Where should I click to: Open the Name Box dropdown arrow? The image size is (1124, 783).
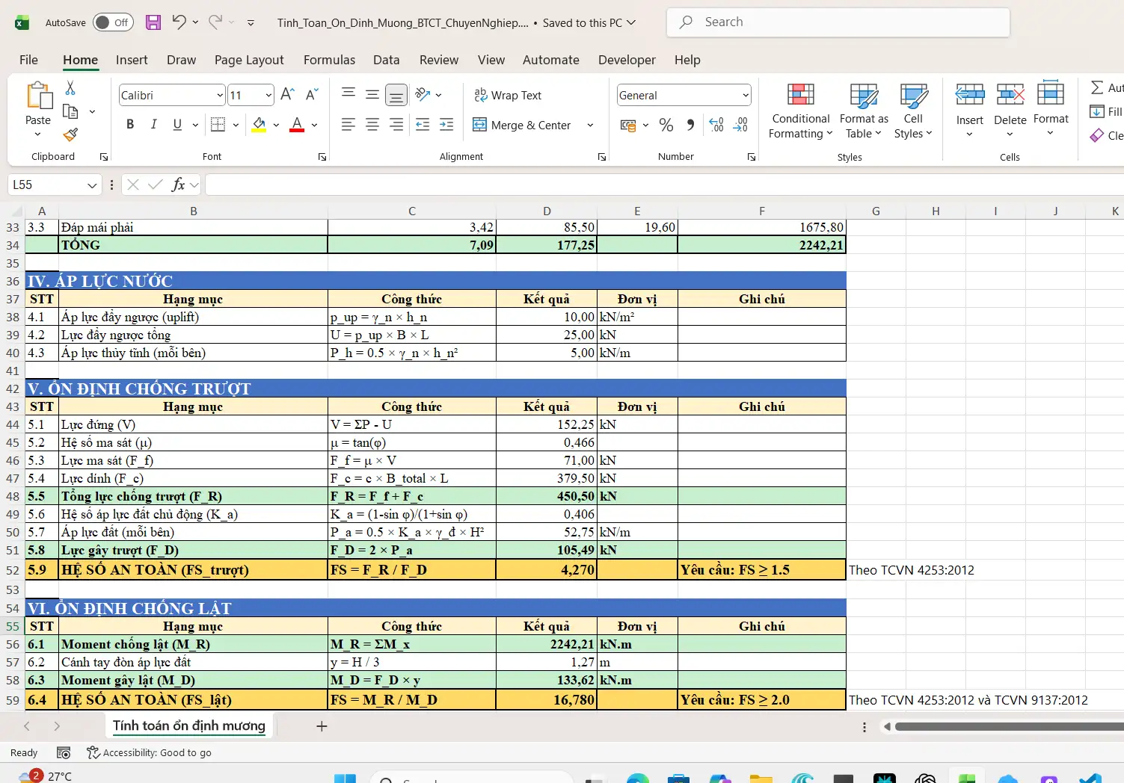click(x=92, y=185)
